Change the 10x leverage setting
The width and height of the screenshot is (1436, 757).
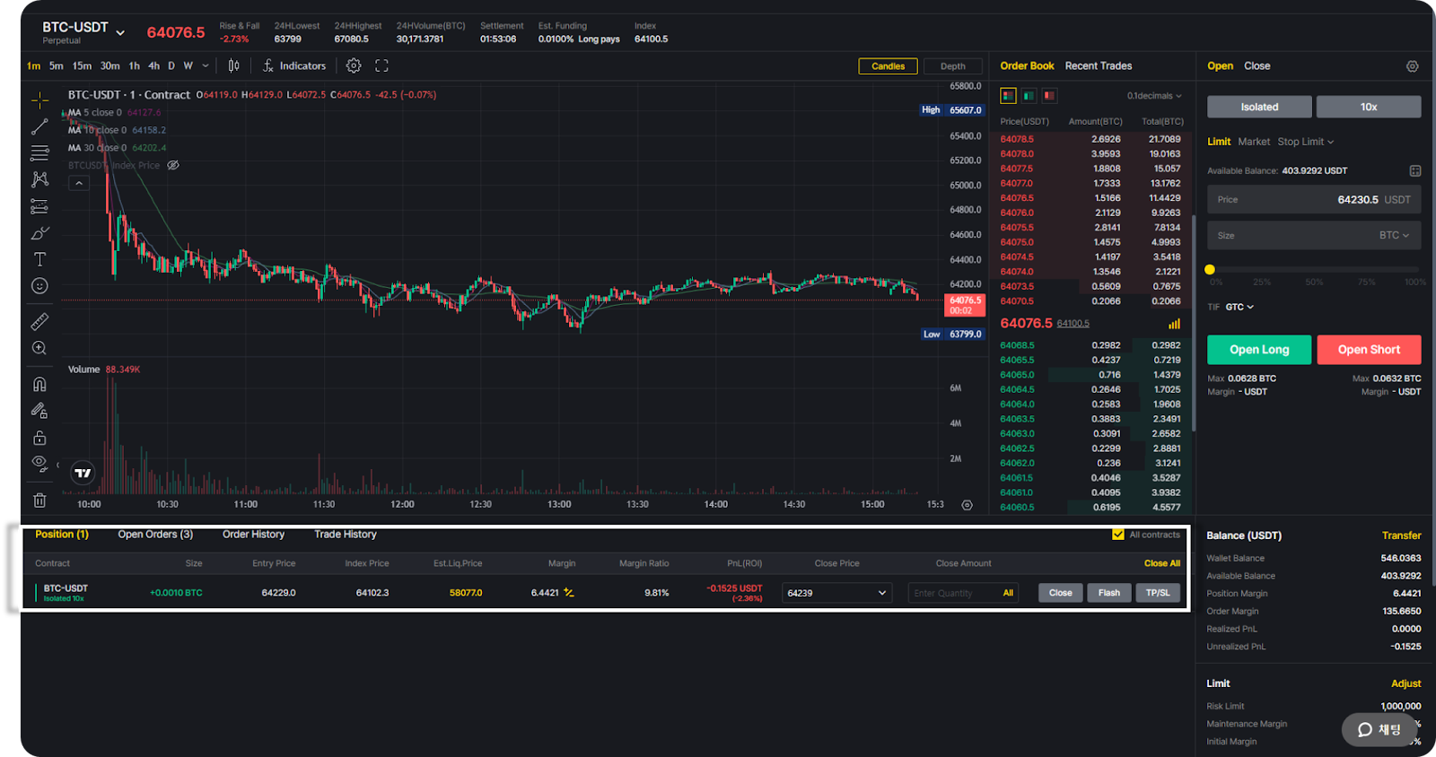pos(1368,107)
